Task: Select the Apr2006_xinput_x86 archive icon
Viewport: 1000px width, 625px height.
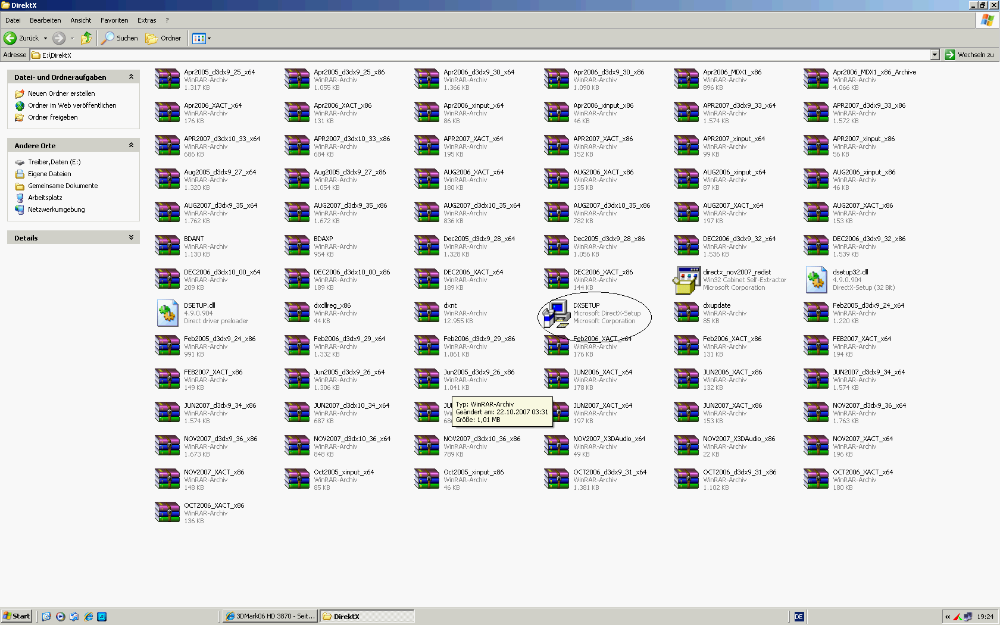Action: (x=557, y=112)
